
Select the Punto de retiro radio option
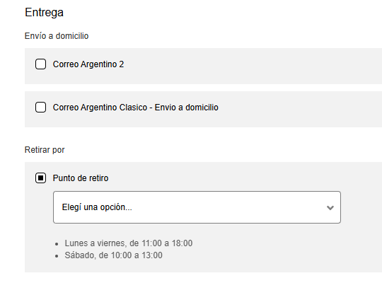click(41, 178)
